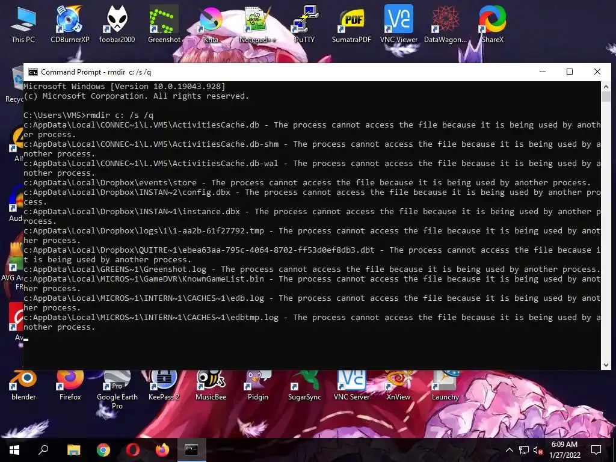Screen dimensions: 616x462
Task: Click the muted volume tray icon
Action: (538, 450)
